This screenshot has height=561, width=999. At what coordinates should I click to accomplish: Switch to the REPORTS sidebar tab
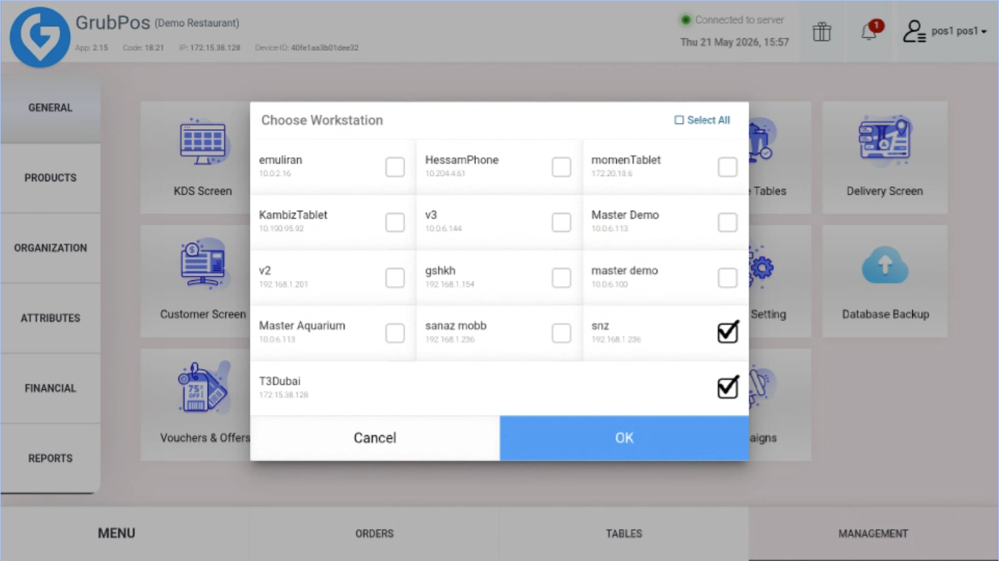click(x=50, y=458)
